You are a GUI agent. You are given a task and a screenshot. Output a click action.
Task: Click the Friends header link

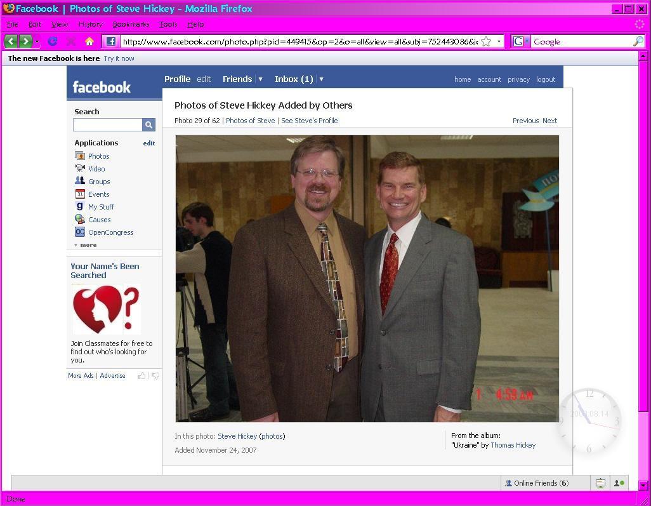click(x=237, y=79)
